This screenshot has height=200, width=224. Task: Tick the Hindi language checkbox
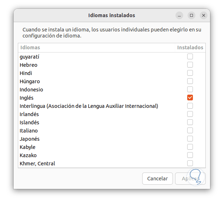[x=190, y=73]
